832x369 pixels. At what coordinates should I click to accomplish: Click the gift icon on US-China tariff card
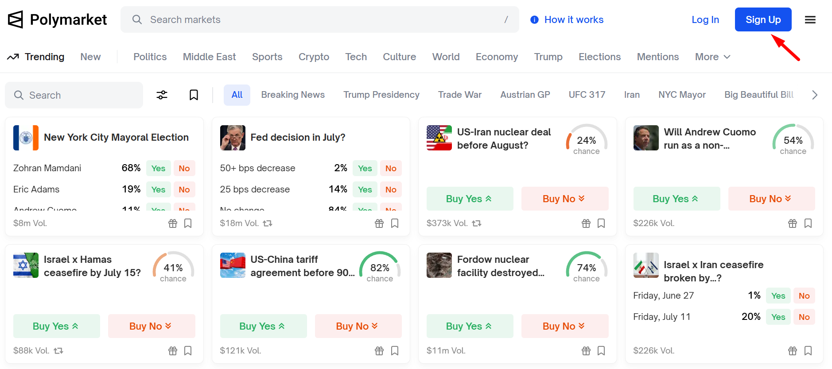pos(379,351)
